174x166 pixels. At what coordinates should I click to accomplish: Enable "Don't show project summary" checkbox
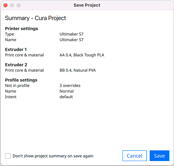[x=8, y=156]
